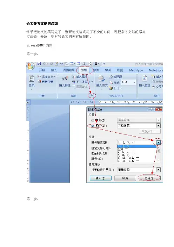174x247 pixels.
Task: Open the 整篇文档 apply-to dropdown
Action: [x=159, y=170]
